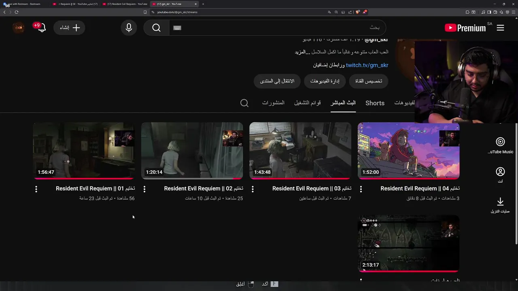The image size is (518, 291).
Task: Open browser extensions puzzle icon
Action: click(x=467, y=12)
